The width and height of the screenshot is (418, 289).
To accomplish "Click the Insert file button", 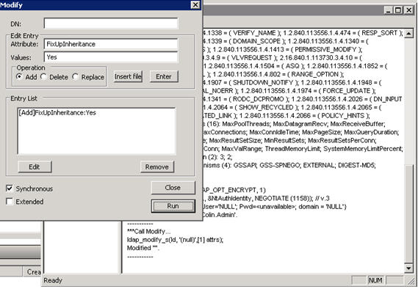I will 128,76.
